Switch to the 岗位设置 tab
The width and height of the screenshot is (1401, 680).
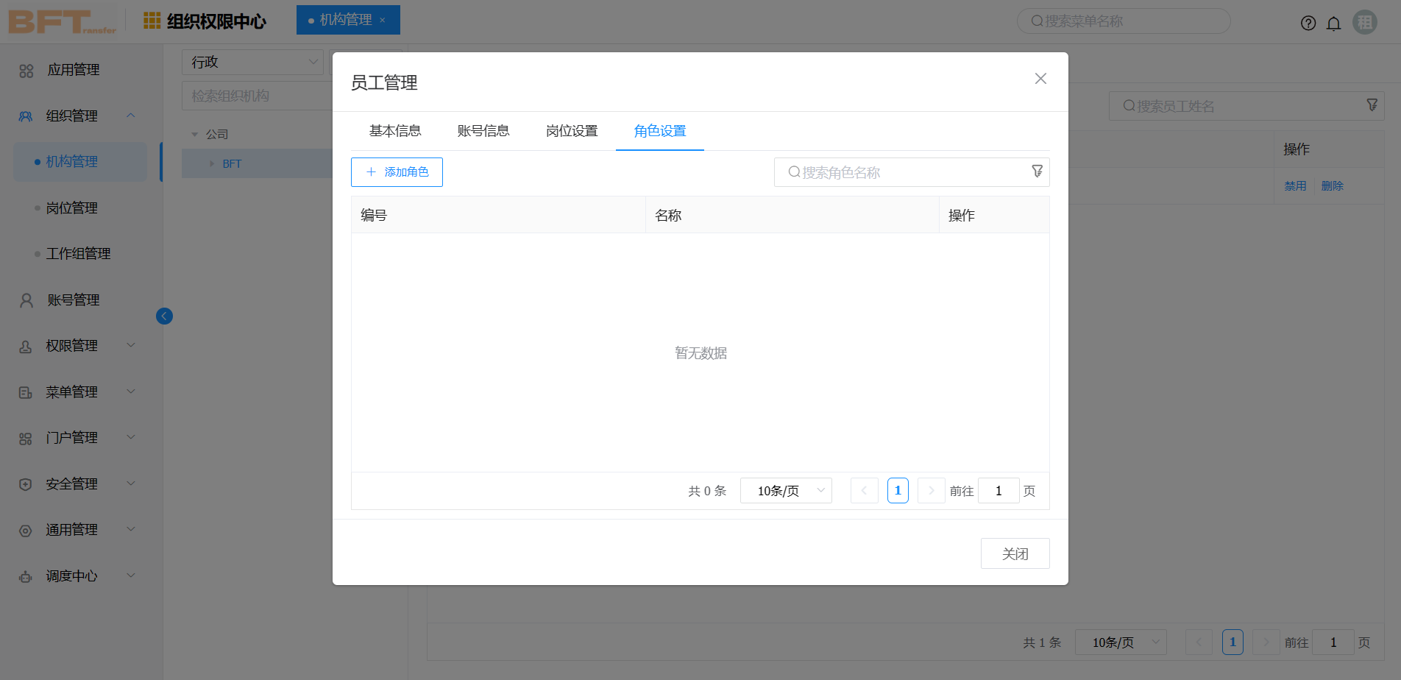pyautogui.click(x=572, y=131)
